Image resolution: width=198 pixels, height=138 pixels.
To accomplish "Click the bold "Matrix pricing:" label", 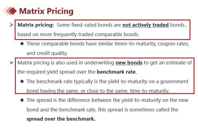I will 36,25.
